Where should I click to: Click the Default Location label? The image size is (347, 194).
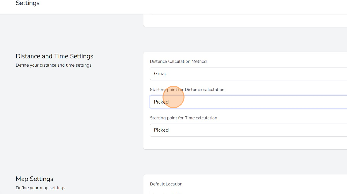click(166, 184)
